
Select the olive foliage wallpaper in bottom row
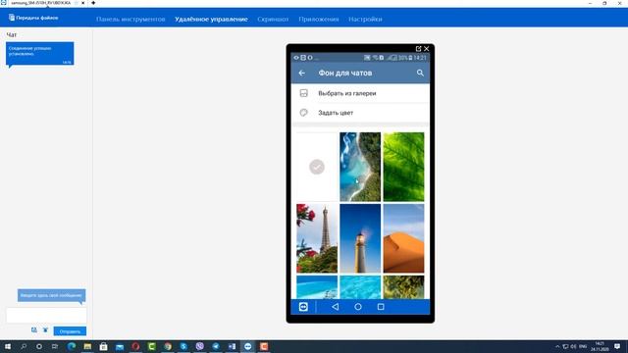(403, 287)
